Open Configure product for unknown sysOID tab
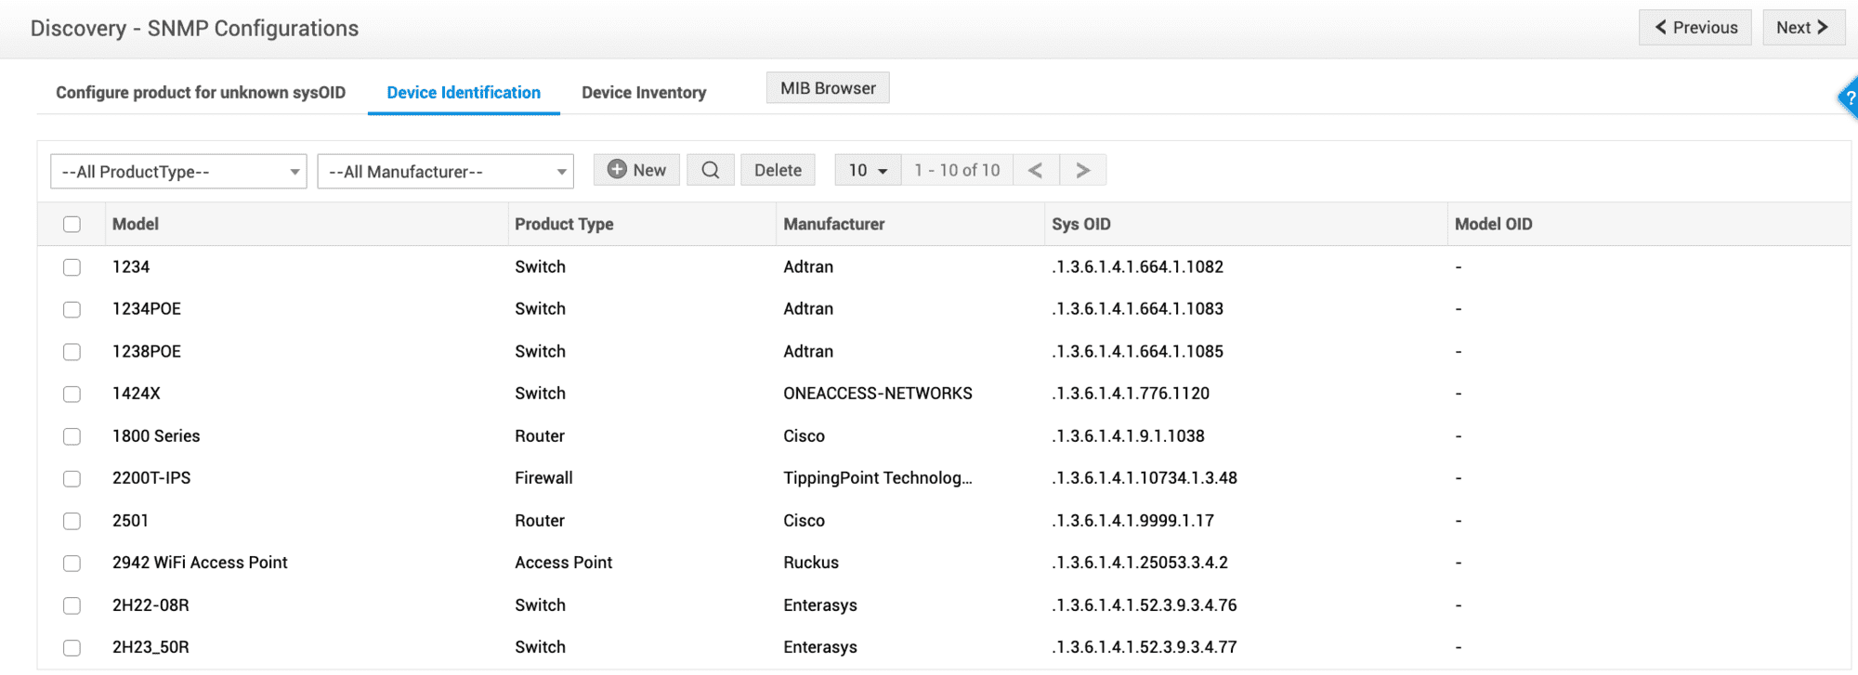 pos(201,93)
